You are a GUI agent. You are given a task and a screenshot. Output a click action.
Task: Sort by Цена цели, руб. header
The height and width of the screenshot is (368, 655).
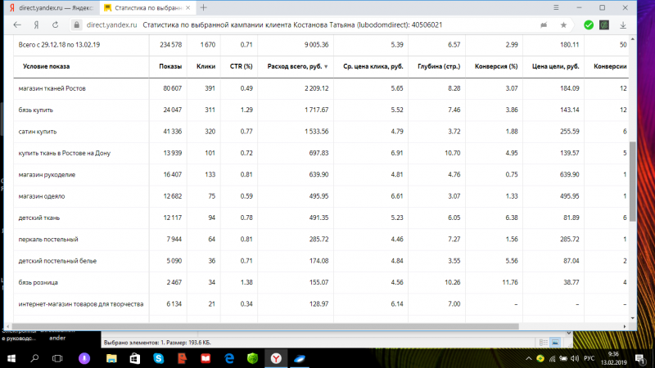[x=556, y=66]
